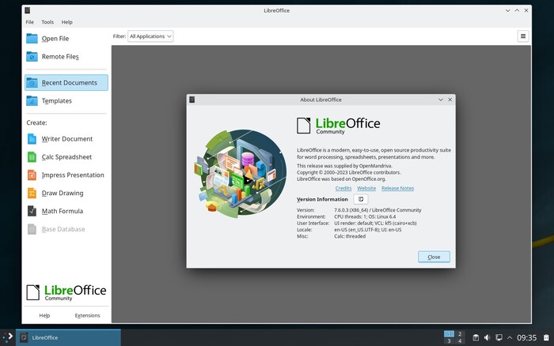Click the volume icon in system tray
This screenshot has height=346, width=554.
[487, 337]
